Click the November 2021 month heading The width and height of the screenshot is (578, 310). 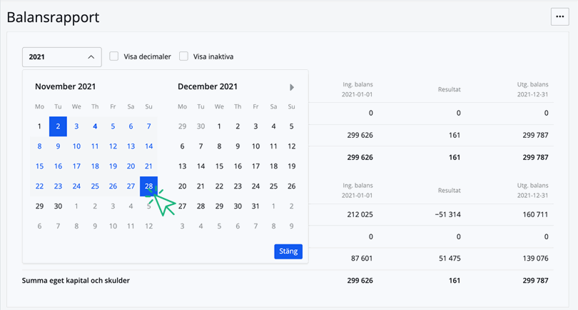[66, 87]
